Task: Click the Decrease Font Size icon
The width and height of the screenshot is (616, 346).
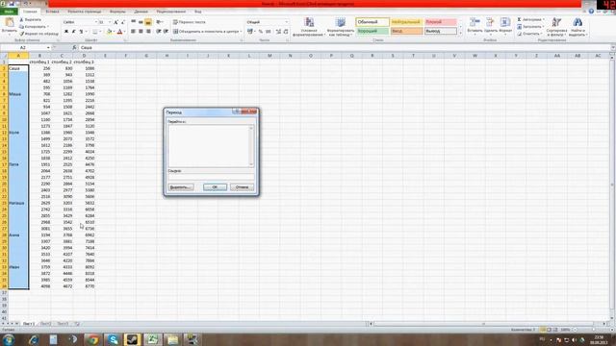Action: pos(123,22)
